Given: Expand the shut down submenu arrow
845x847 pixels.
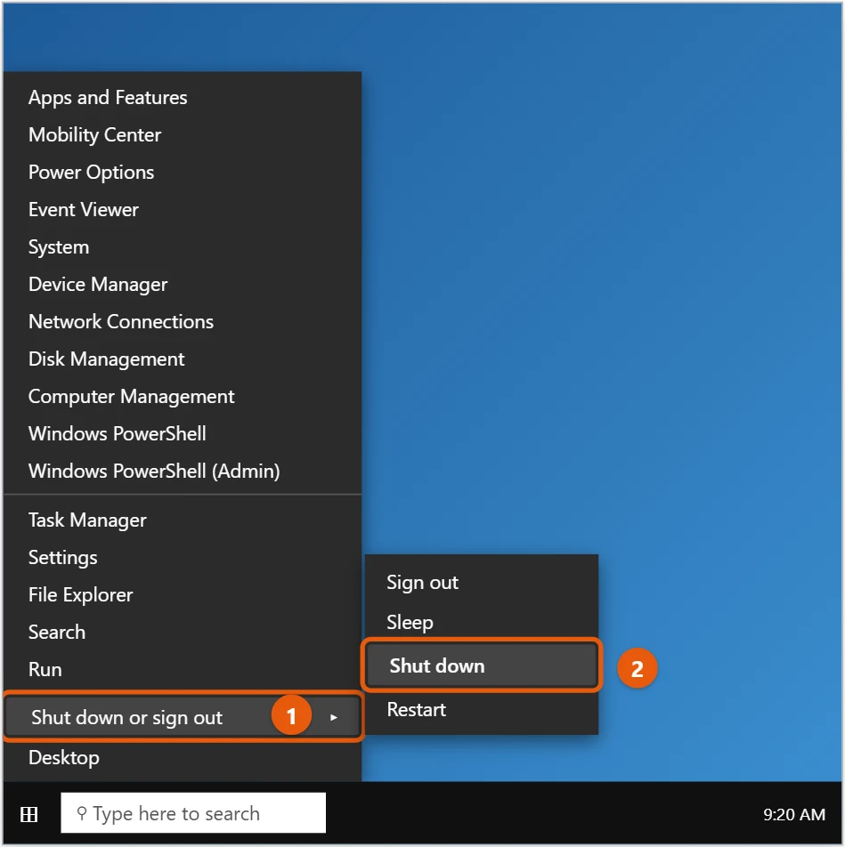Looking at the screenshot, I should point(334,717).
